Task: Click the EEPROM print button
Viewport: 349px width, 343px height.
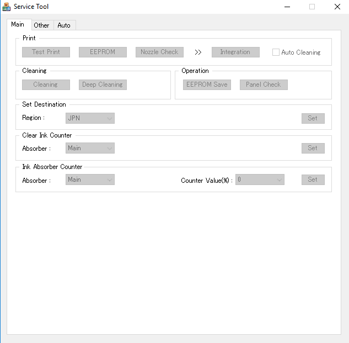Action: (103, 52)
